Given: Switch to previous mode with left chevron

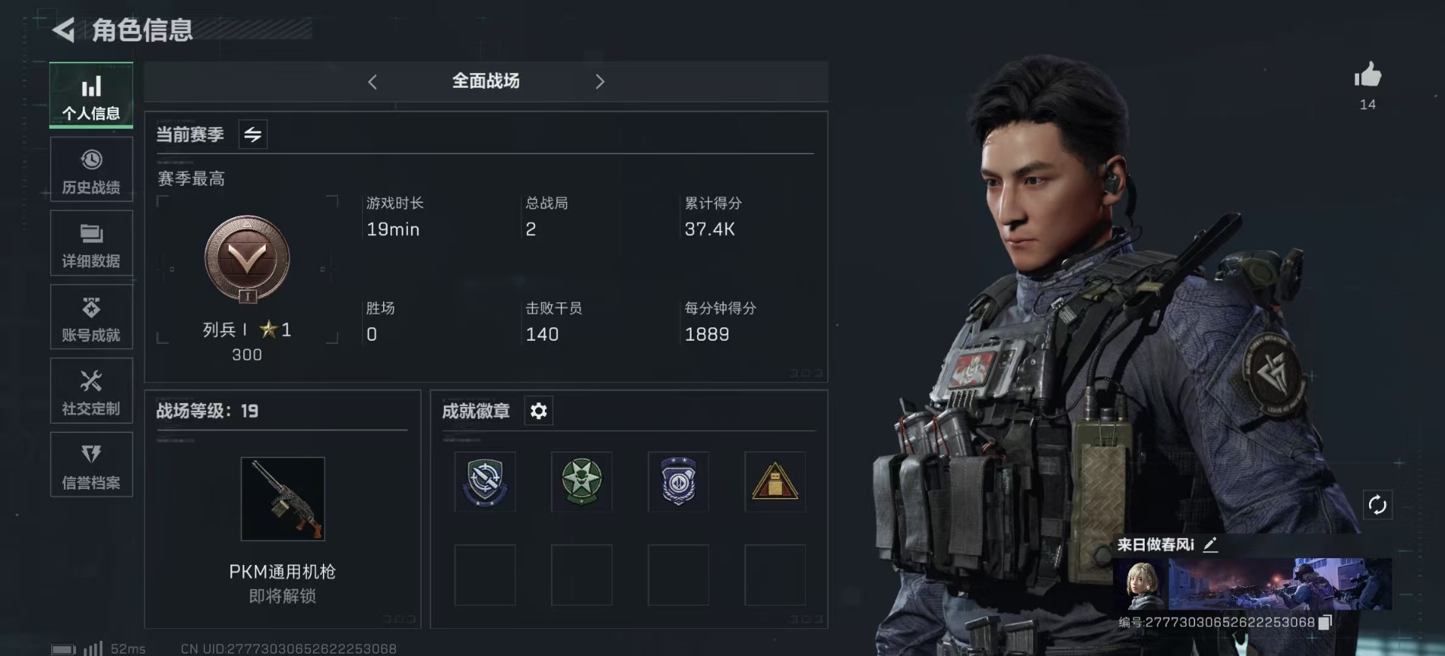Looking at the screenshot, I should tap(373, 81).
